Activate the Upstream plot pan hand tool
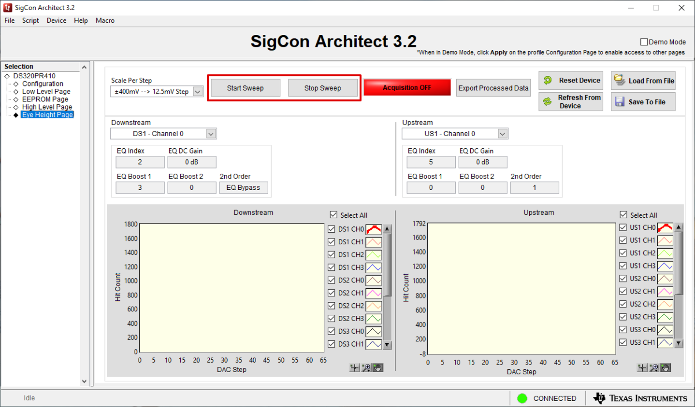The height and width of the screenshot is (407, 695). 666,368
